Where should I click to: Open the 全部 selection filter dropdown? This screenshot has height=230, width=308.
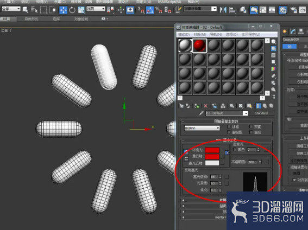coord(11,9)
